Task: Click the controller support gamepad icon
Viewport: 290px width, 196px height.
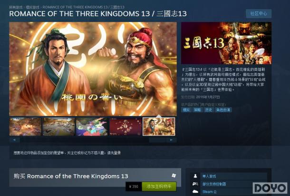Action: 195,184
